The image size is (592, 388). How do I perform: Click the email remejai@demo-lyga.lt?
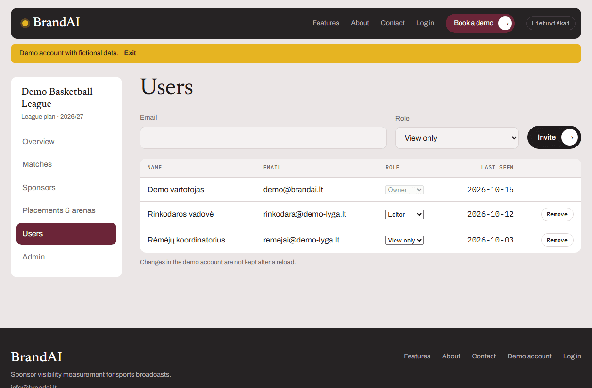coord(301,240)
